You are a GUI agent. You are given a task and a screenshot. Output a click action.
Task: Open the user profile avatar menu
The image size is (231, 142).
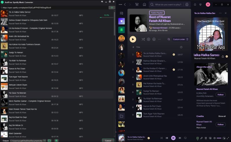pyautogui.click(x=208, y=5)
